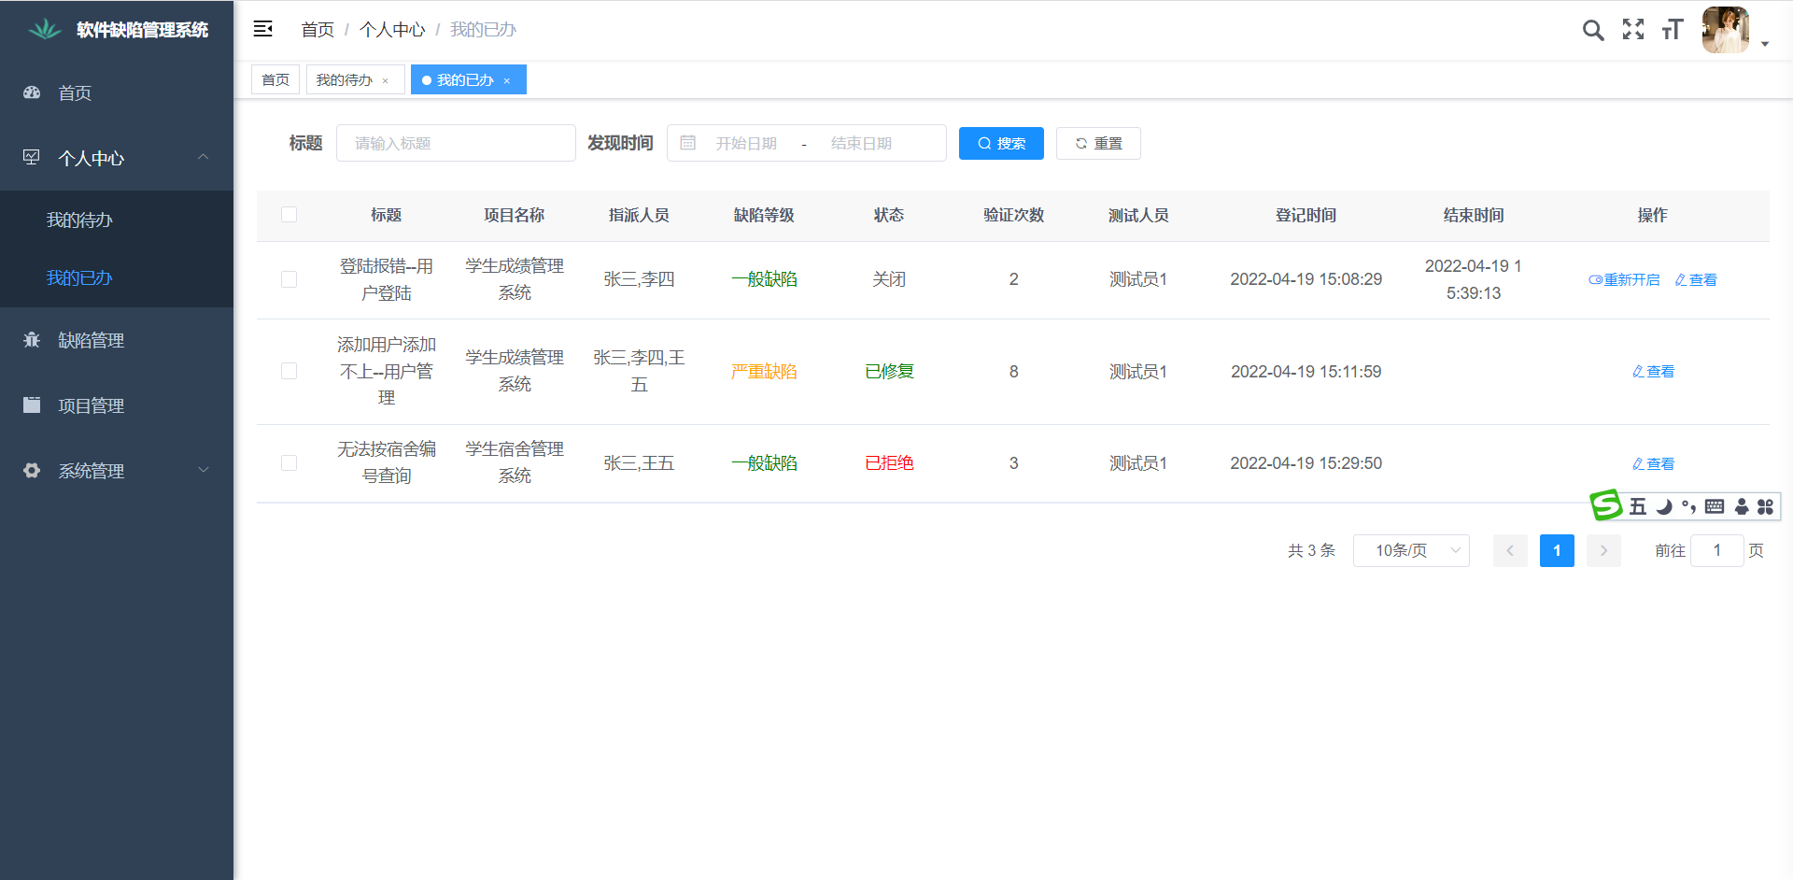Click the 缺陷等级 column header
Image resolution: width=1793 pixels, height=880 pixels.
[x=764, y=215]
